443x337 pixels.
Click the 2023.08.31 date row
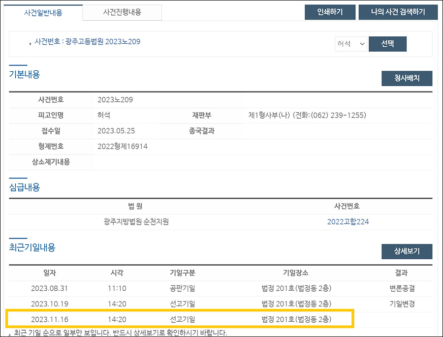(x=221, y=288)
